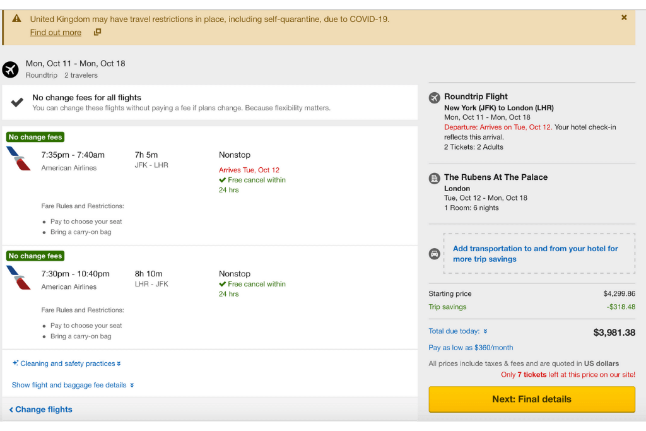Click the checkmark icon next to No change fees
This screenshot has width=646, height=431.
pyautogui.click(x=17, y=102)
